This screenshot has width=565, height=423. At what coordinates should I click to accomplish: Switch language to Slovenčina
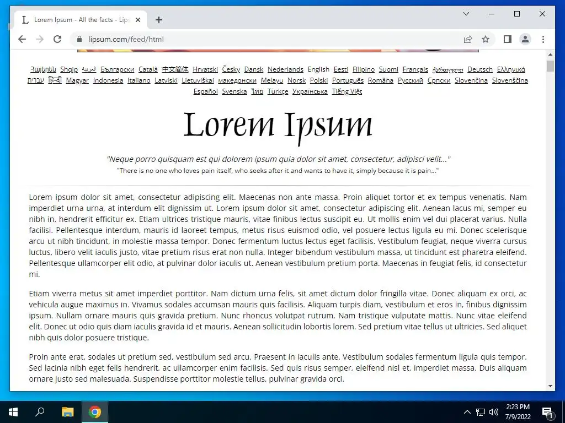471,80
